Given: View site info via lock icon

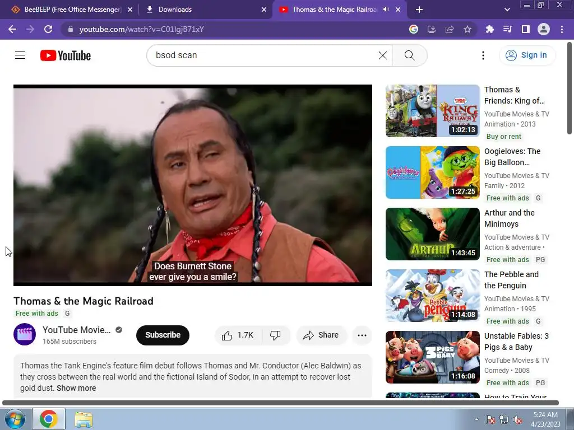Looking at the screenshot, I should tap(71, 29).
